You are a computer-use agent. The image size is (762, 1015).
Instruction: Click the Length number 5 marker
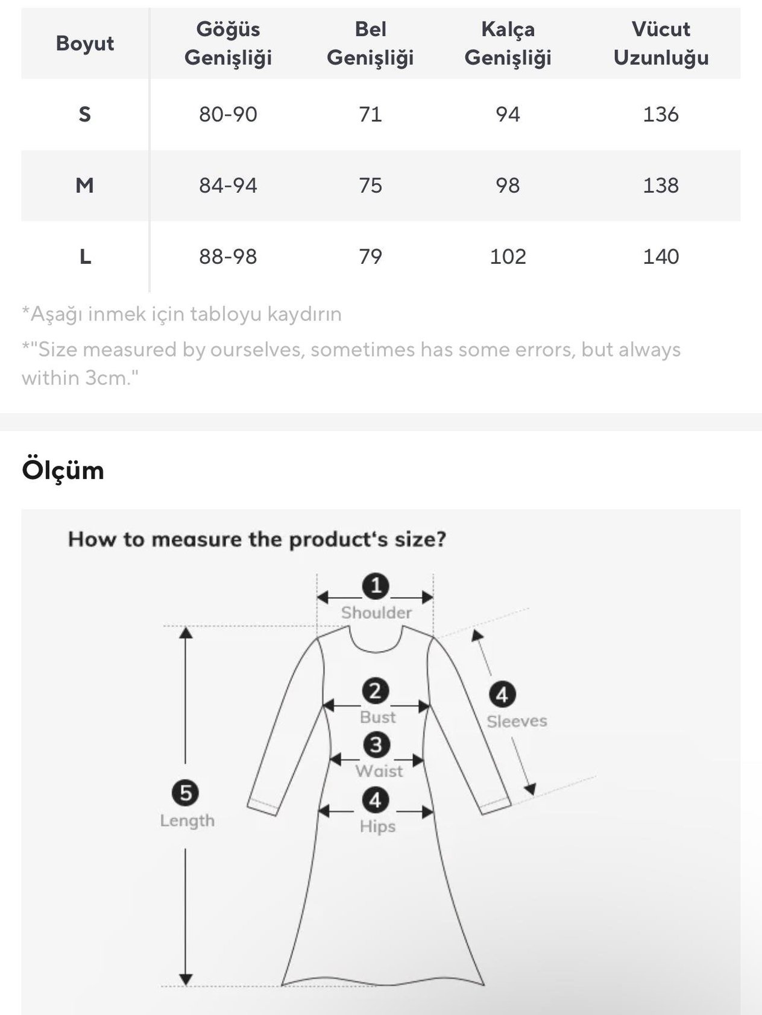(186, 793)
